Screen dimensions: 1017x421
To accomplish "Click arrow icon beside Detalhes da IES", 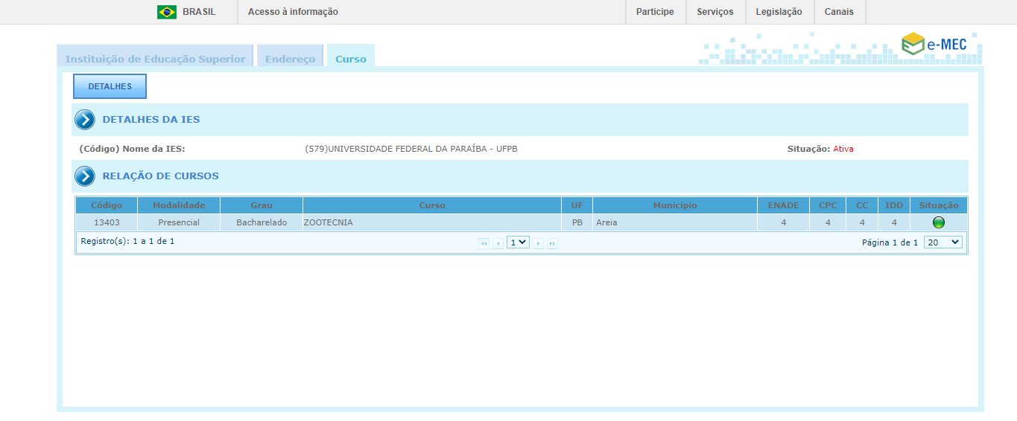I will [85, 120].
